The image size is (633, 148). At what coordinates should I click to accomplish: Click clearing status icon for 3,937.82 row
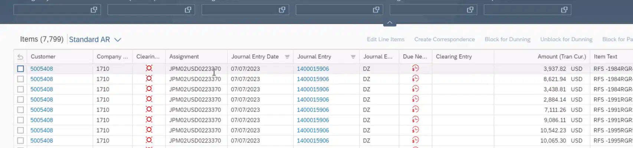[149, 68]
